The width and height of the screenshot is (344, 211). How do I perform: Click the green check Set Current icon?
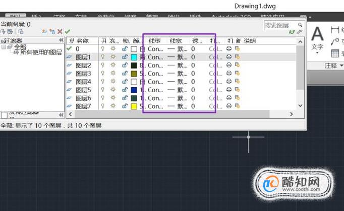tap(68, 32)
